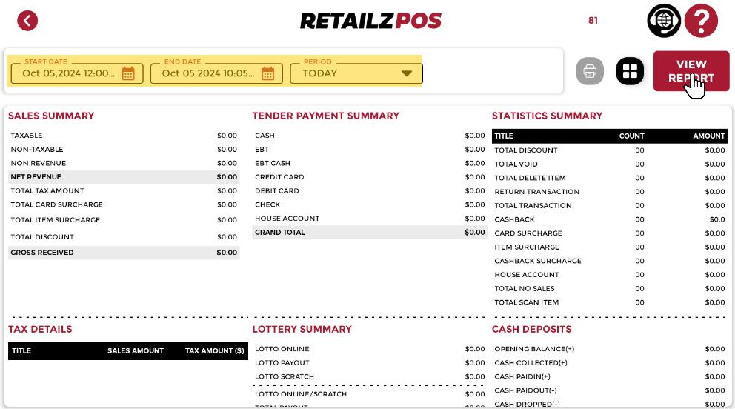This screenshot has height=409, width=735.
Task: Click Total Card Surcharge in Sales Summary
Action: point(57,204)
